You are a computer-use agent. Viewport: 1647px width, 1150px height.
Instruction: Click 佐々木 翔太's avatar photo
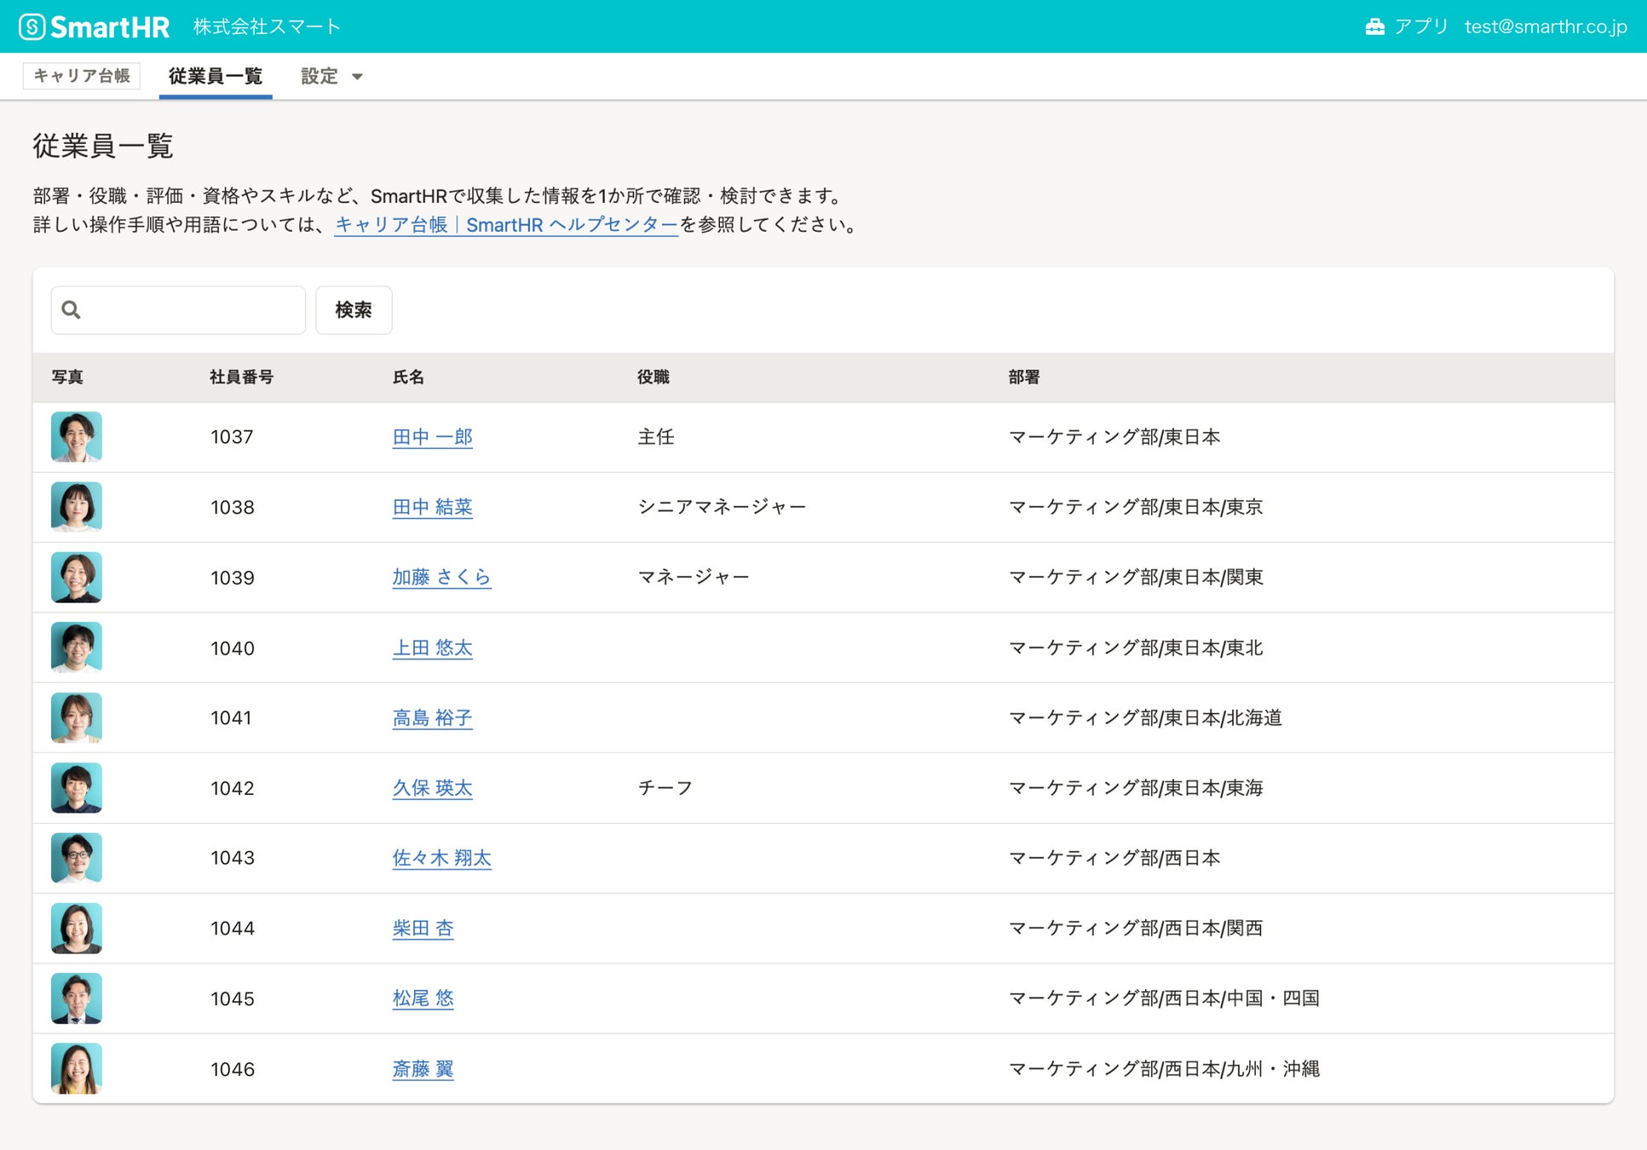pos(77,858)
